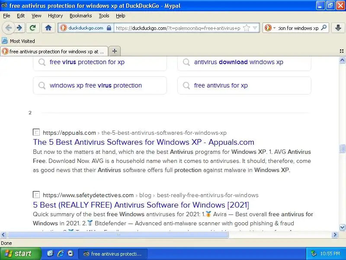Select Mypal taskbar button
Image resolution: width=346 pixels, height=260 pixels.
click(x=113, y=254)
